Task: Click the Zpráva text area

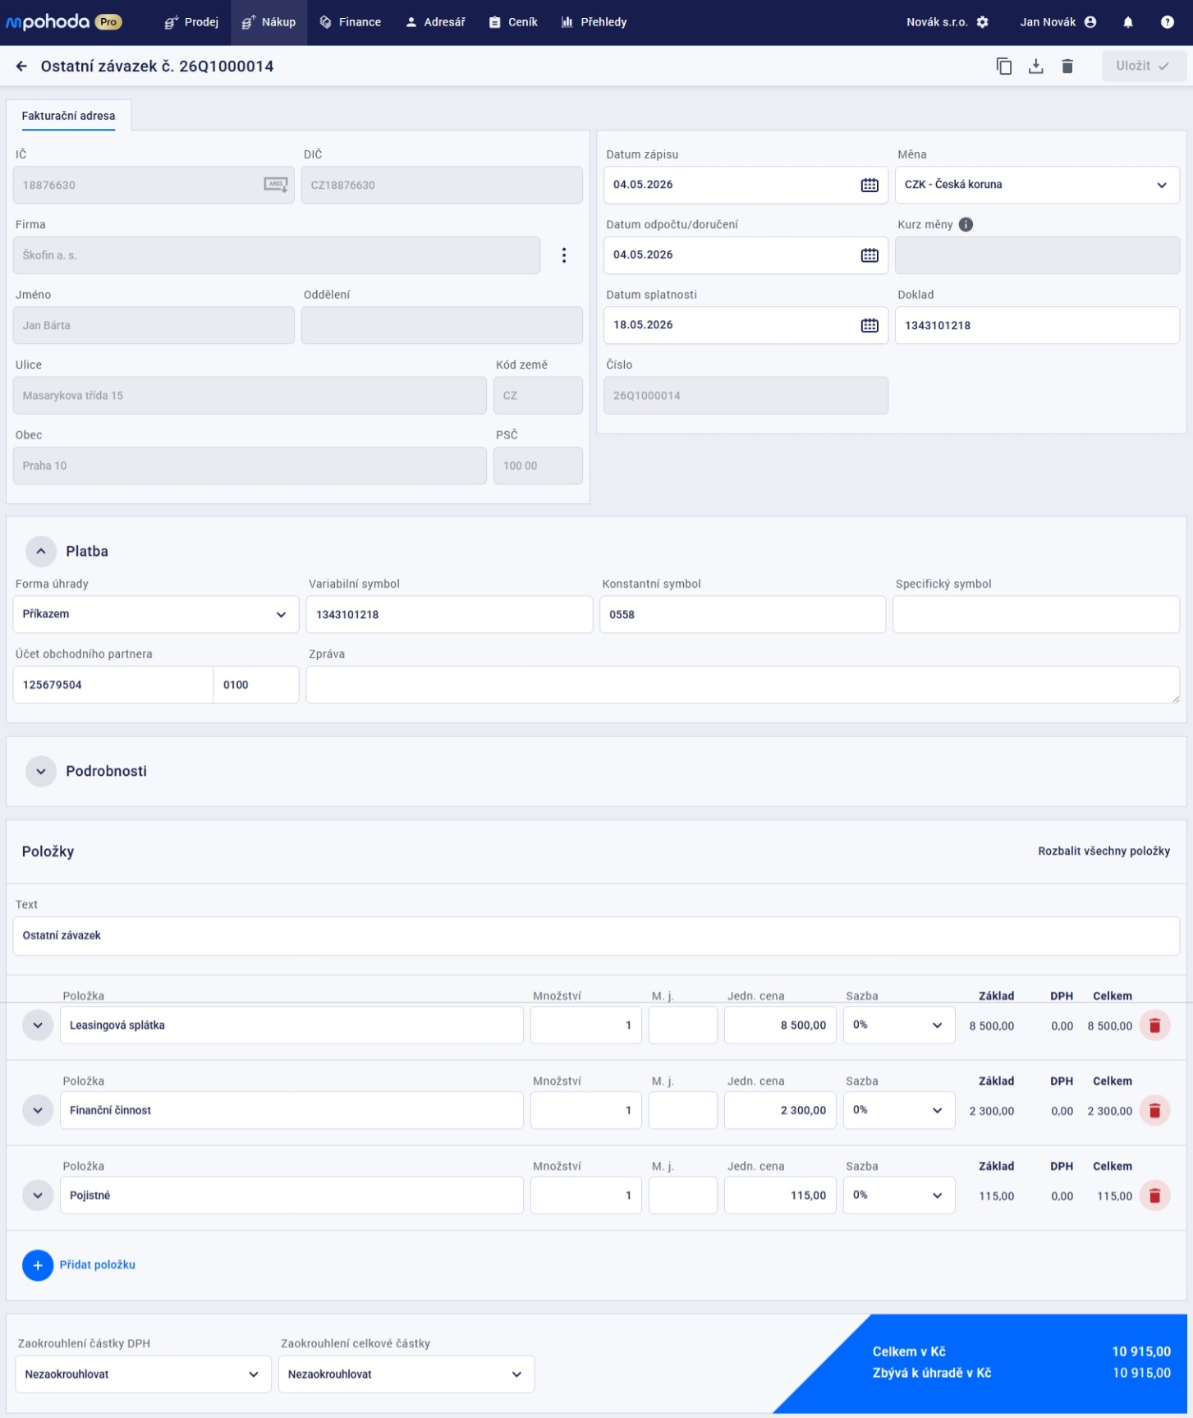Action: pyautogui.click(x=742, y=685)
